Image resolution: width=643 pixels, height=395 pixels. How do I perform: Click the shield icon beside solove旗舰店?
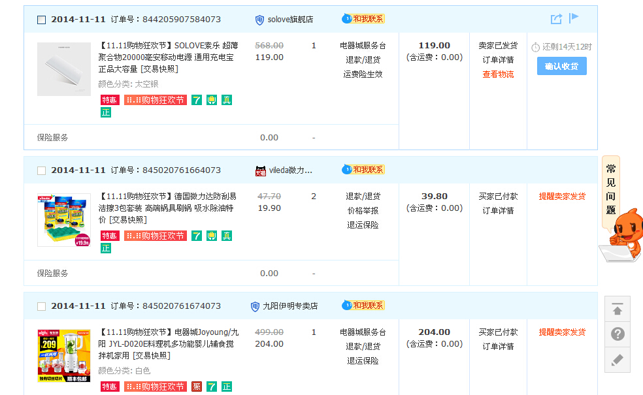pyautogui.click(x=259, y=20)
